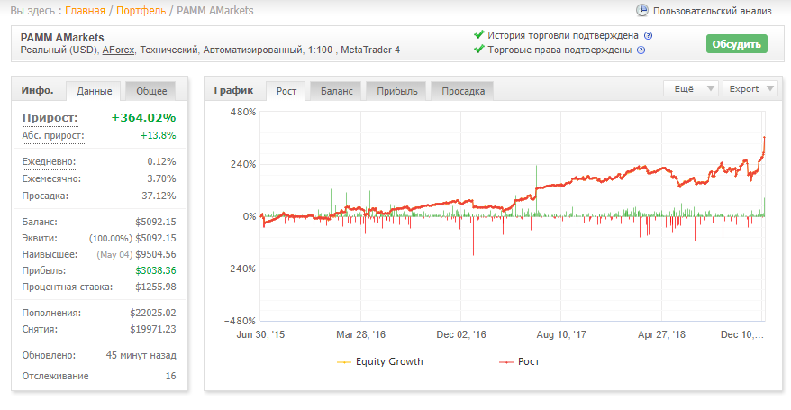Select the Прибыль chart tab
The image size is (791, 410).
click(x=396, y=91)
